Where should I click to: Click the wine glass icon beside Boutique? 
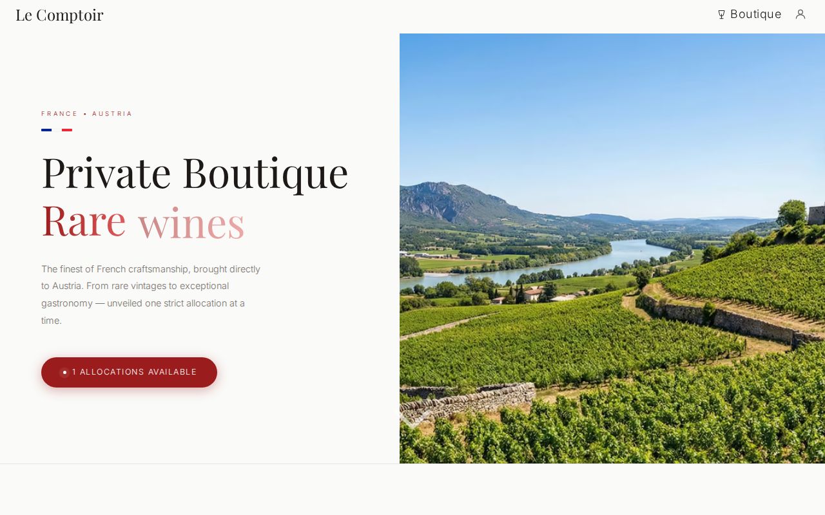722,14
